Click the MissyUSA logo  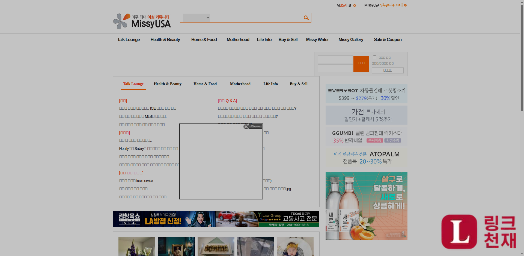click(142, 21)
